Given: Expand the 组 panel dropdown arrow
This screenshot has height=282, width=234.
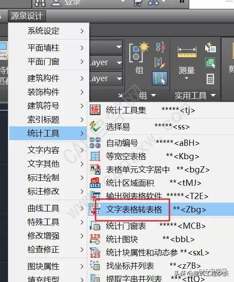Looking at the screenshot, I should 153,95.
